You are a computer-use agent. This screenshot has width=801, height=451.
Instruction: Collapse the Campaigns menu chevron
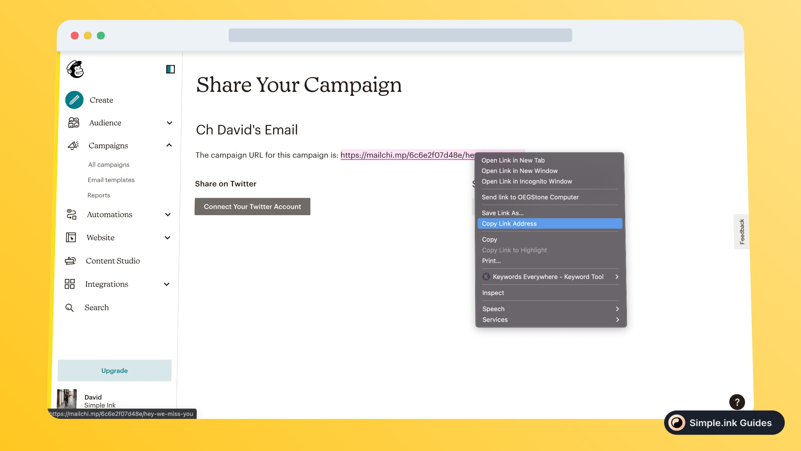click(x=169, y=145)
